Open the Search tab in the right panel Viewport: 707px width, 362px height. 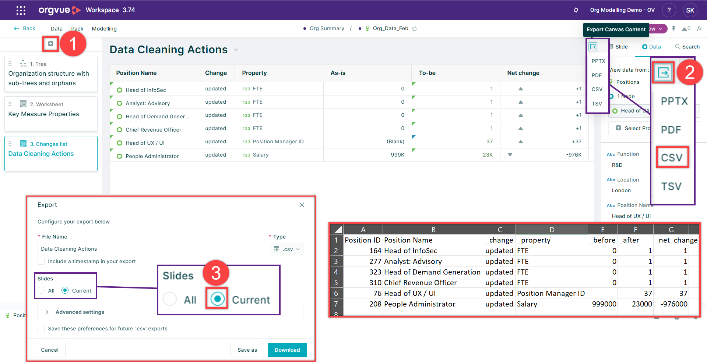click(x=687, y=47)
